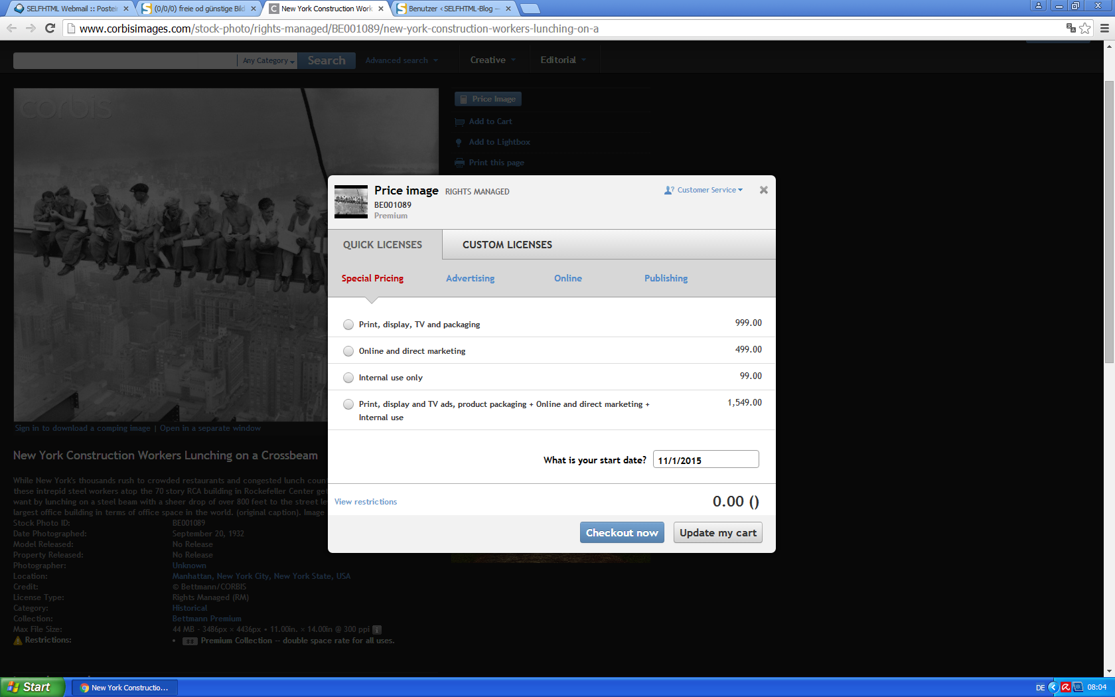Click the Search button
The image size is (1115, 697).
327,60
